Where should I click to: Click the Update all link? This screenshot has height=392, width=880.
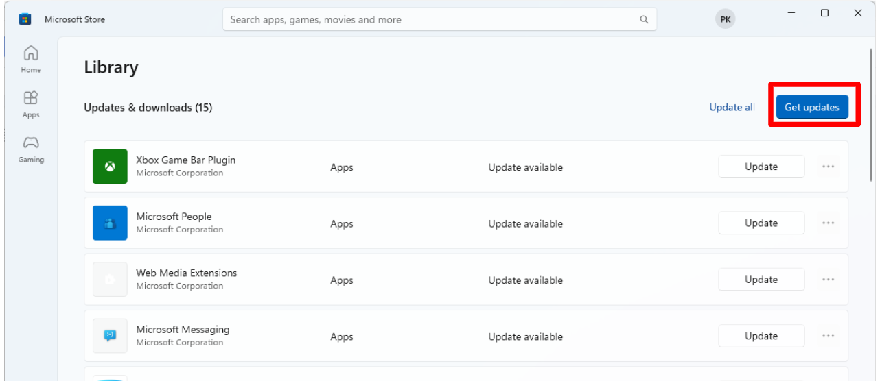[732, 108]
